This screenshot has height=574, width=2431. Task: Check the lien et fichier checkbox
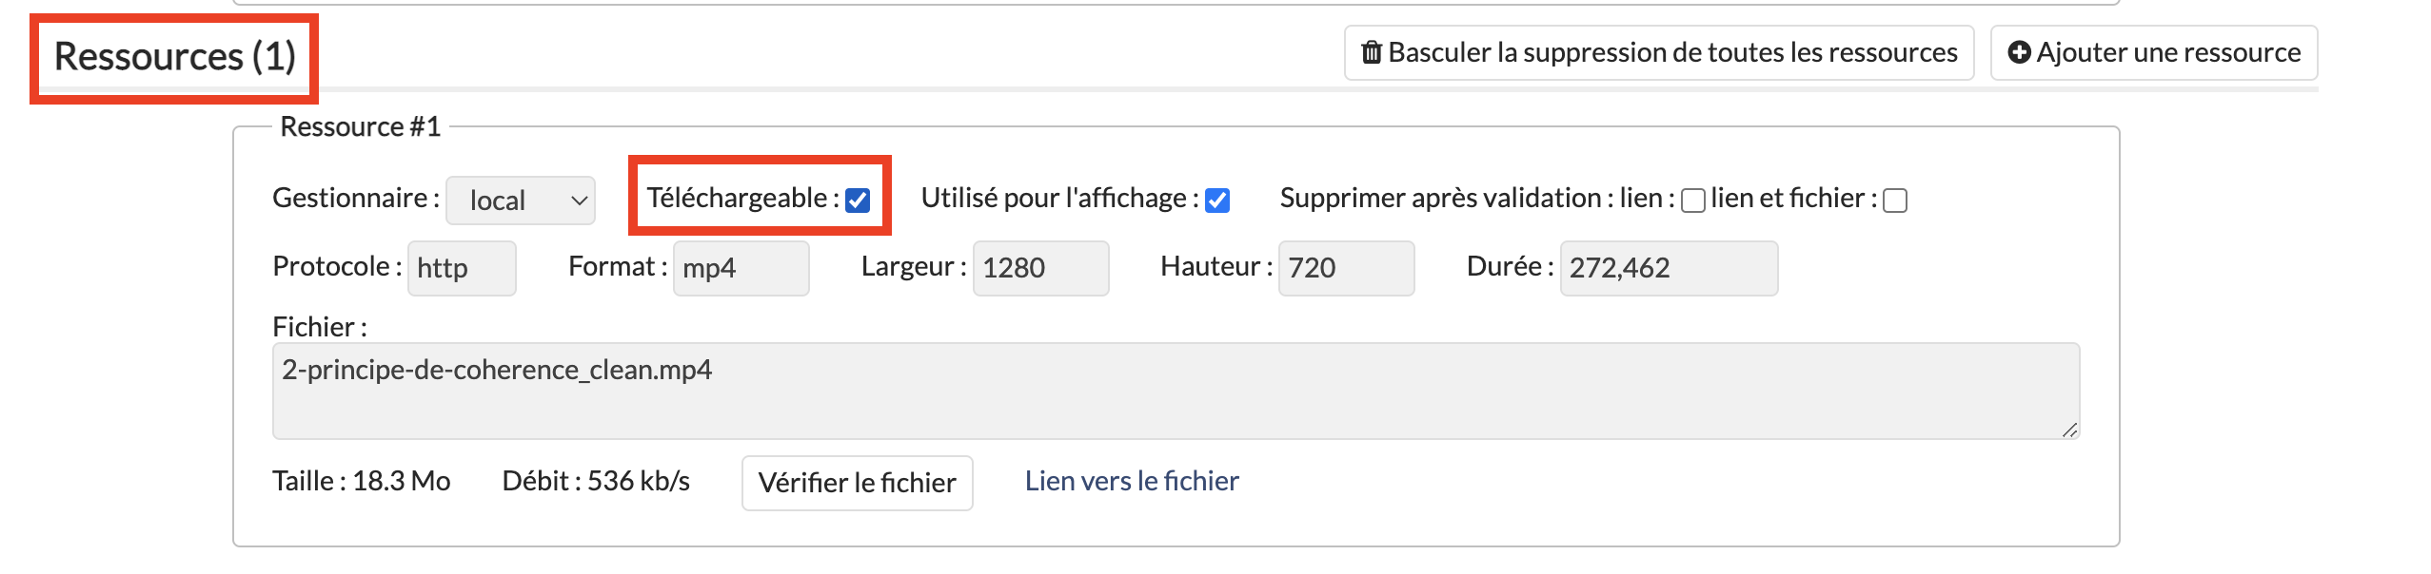[1895, 201]
